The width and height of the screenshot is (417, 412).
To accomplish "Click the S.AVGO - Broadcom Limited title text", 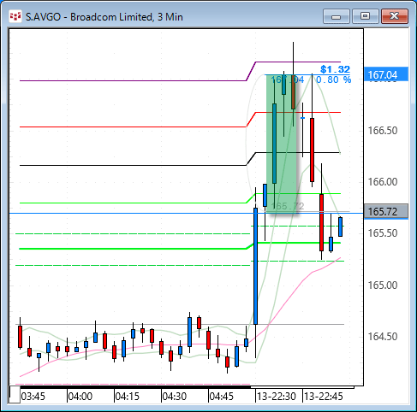I will pyautogui.click(x=104, y=17).
